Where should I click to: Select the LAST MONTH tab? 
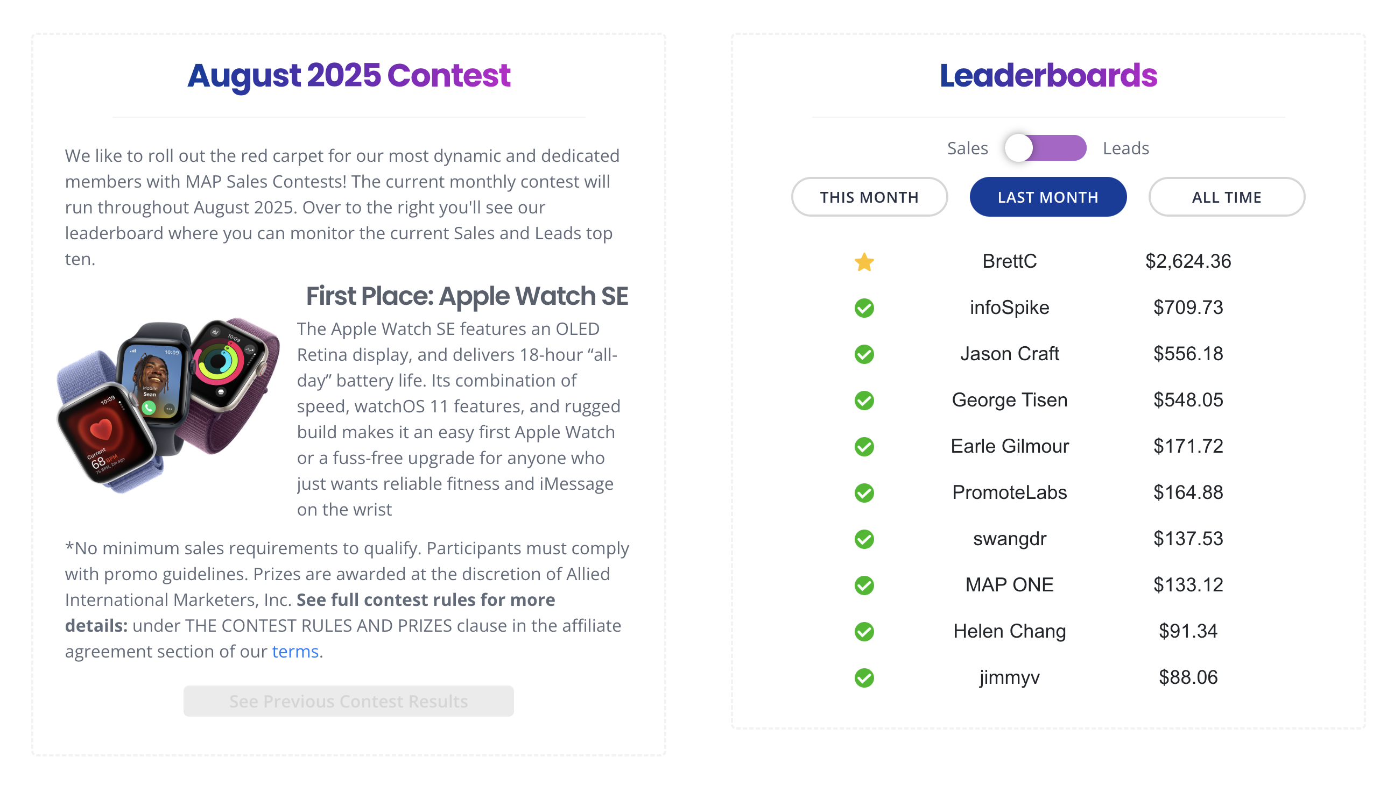[1048, 197]
